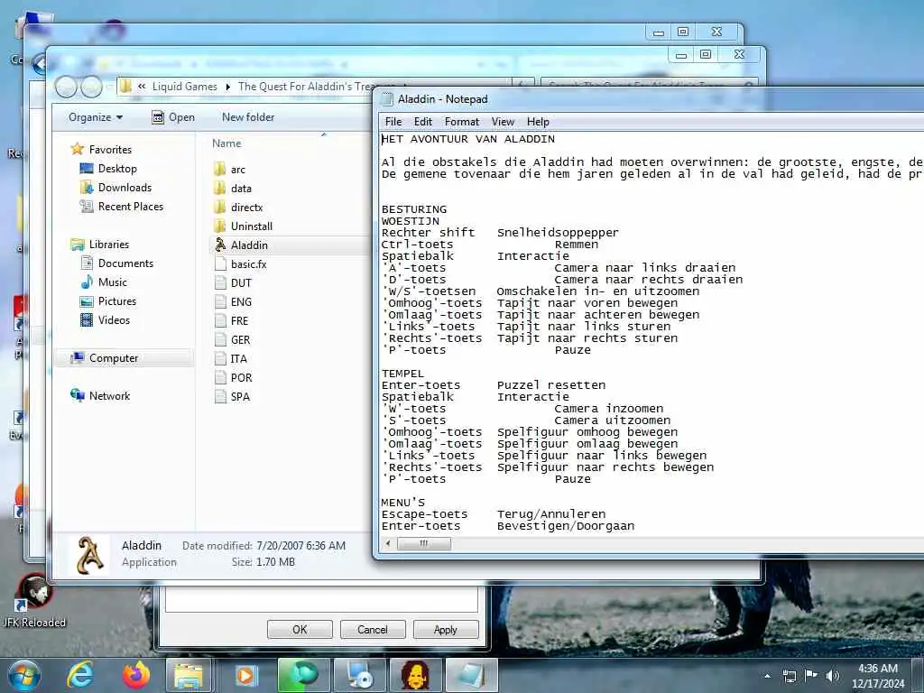Select the FRE text file icon
Screen dimensions: 924x693
(220, 320)
